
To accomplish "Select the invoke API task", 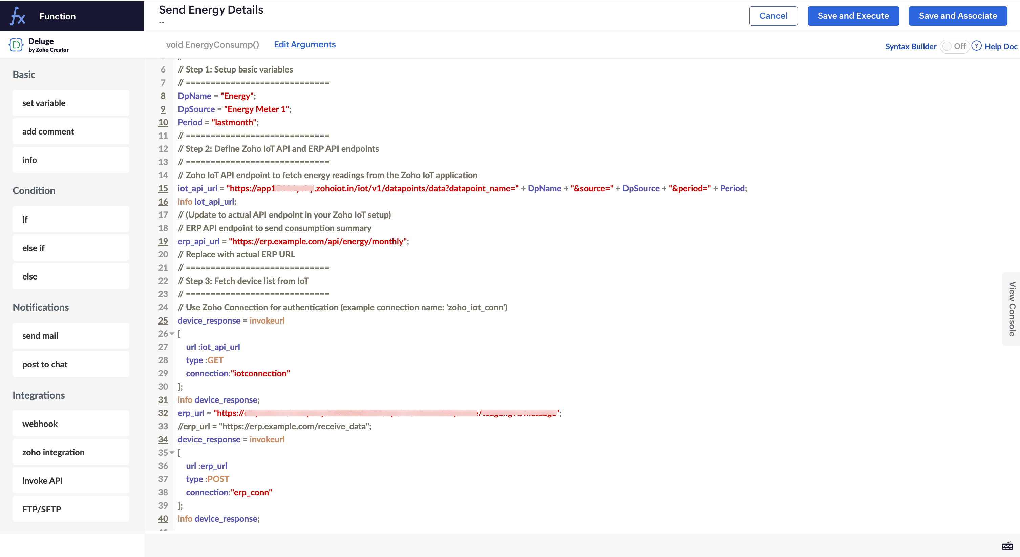I will click(x=71, y=480).
